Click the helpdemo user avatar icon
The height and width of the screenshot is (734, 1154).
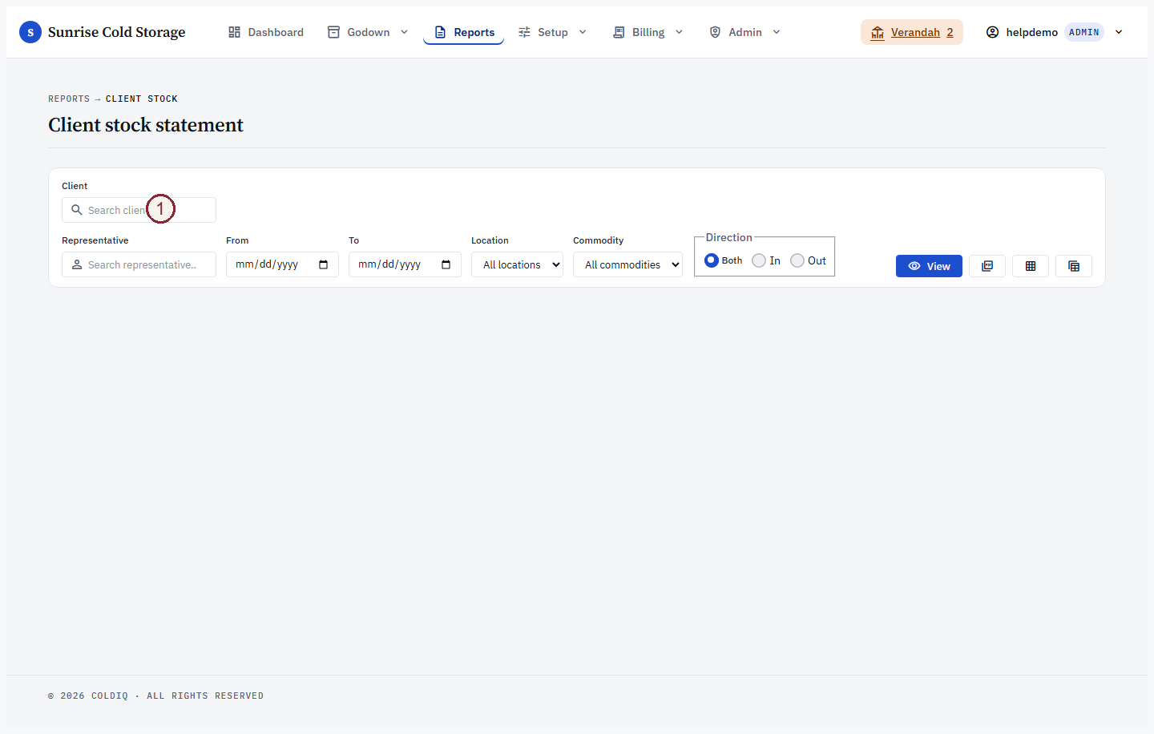pos(992,32)
